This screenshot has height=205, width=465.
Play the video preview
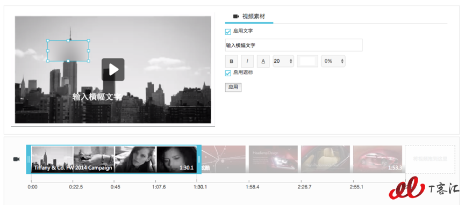(113, 70)
